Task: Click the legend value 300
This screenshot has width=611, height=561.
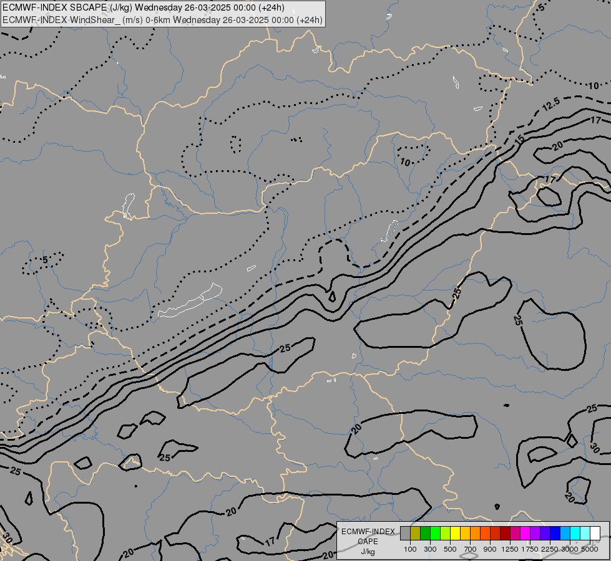Action: pyautogui.click(x=430, y=549)
